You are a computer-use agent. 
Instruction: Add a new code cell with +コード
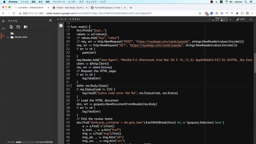click(62, 19)
